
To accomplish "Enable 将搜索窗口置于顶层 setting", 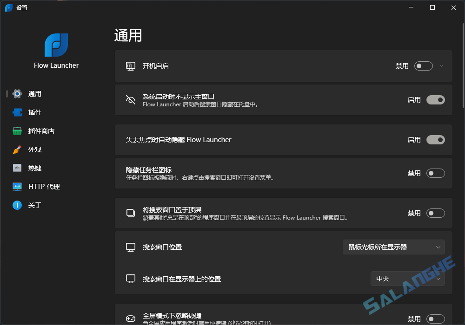I will 435,213.
